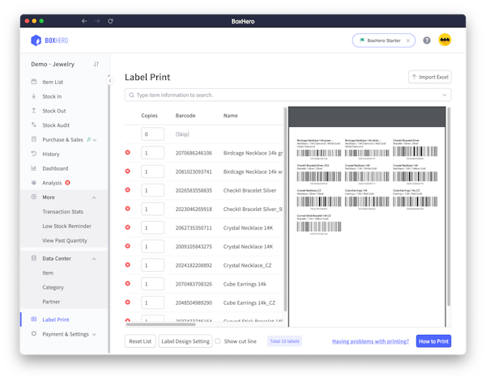Image resolution: width=486 pixels, height=381 pixels.
Task: Open Partner under Data Center
Action: [x=51, y=302]
